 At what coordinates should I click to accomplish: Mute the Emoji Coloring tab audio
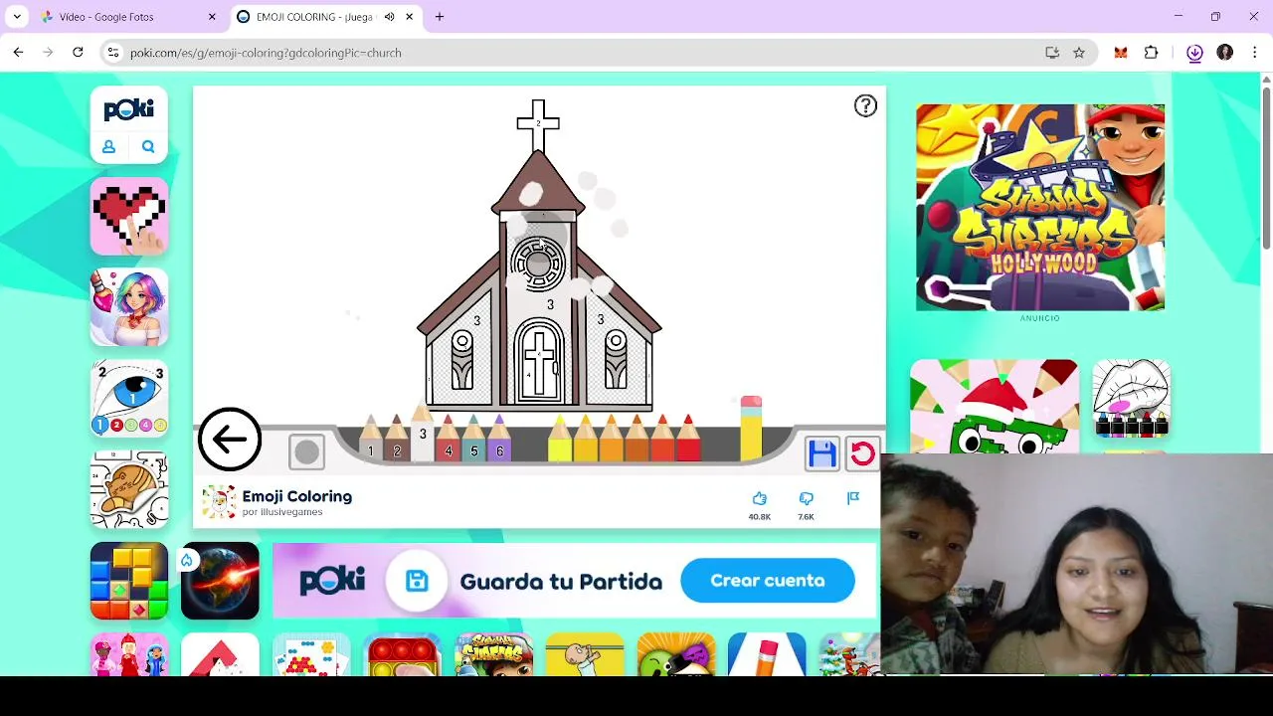point(389,17)
